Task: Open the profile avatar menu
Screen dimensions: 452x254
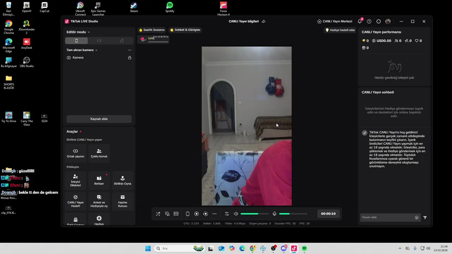Action: click(388, 22)
